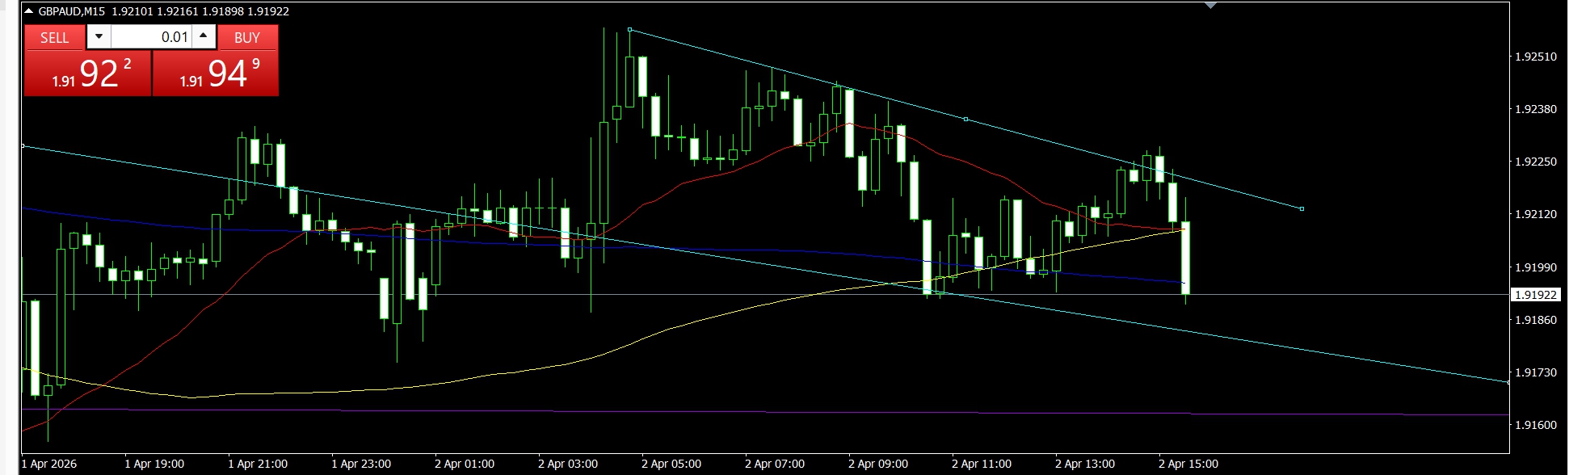The width and height of the screenshot is (1569, 475).
Task: Click the sell price 1.91922 tile
Action: pos(87,74)
